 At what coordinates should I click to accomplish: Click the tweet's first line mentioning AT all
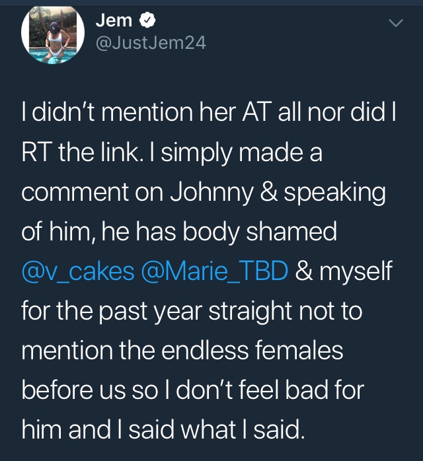pyautogui.click(x=209, y=112)
